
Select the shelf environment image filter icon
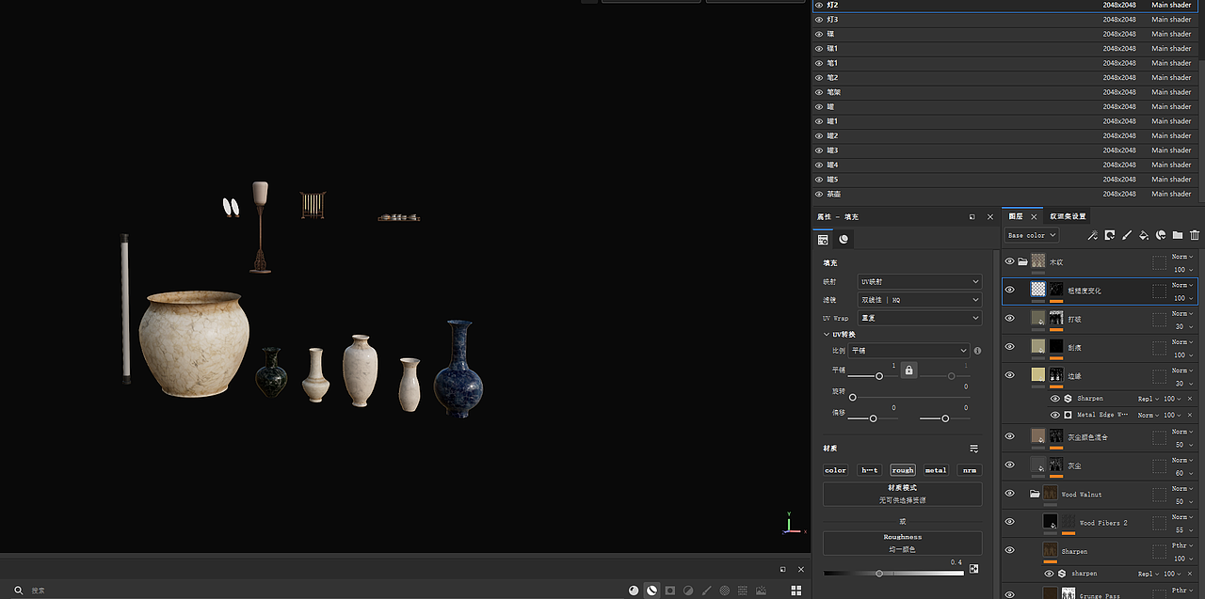point(761,591)
